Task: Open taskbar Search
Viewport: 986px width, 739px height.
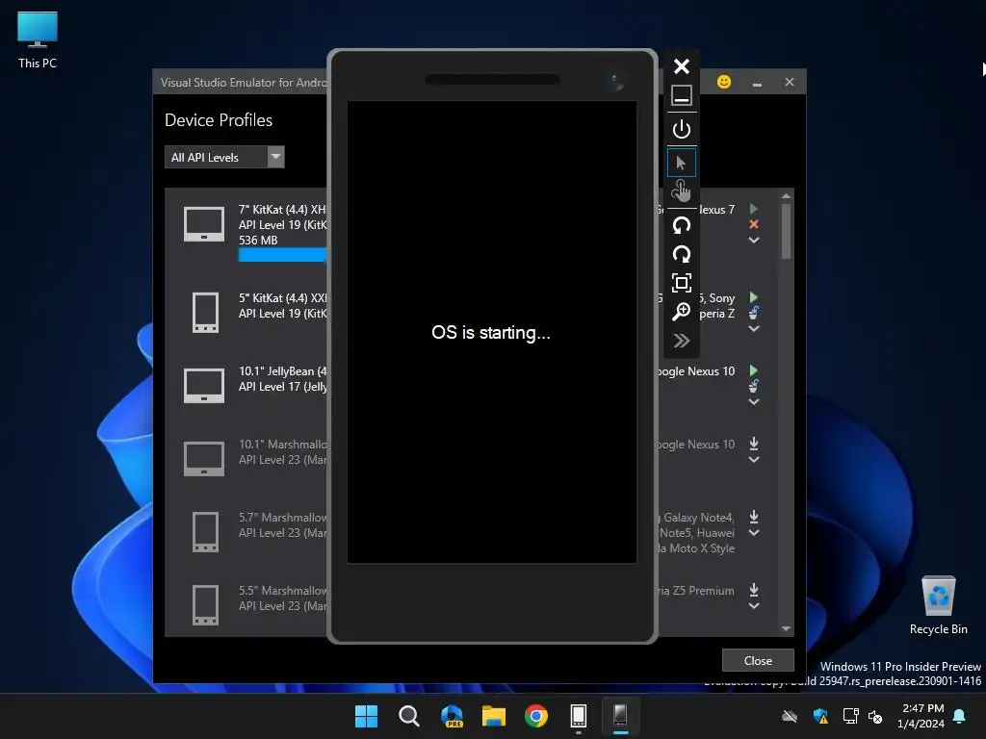Action: coord(408,716)
